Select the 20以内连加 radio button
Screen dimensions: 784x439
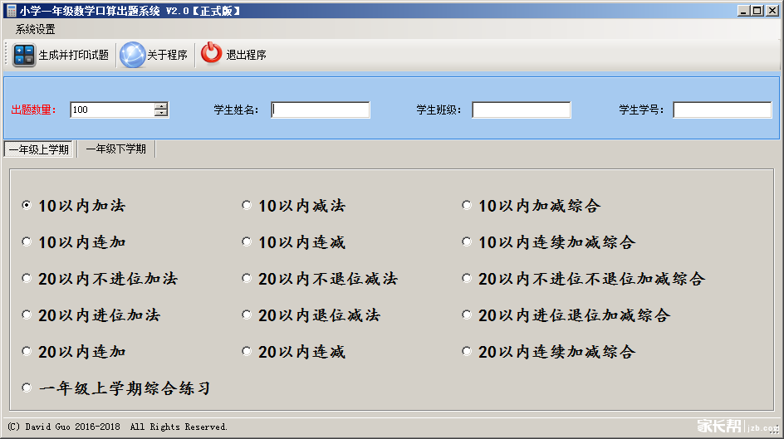[x=27, y=351]
